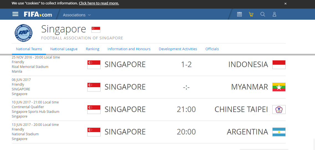The width and height of the screenshot is (315, 150).
Task: Click Singapore flag in the Myanmar match row
Action: pyautogui.click(x=94, y=87)
